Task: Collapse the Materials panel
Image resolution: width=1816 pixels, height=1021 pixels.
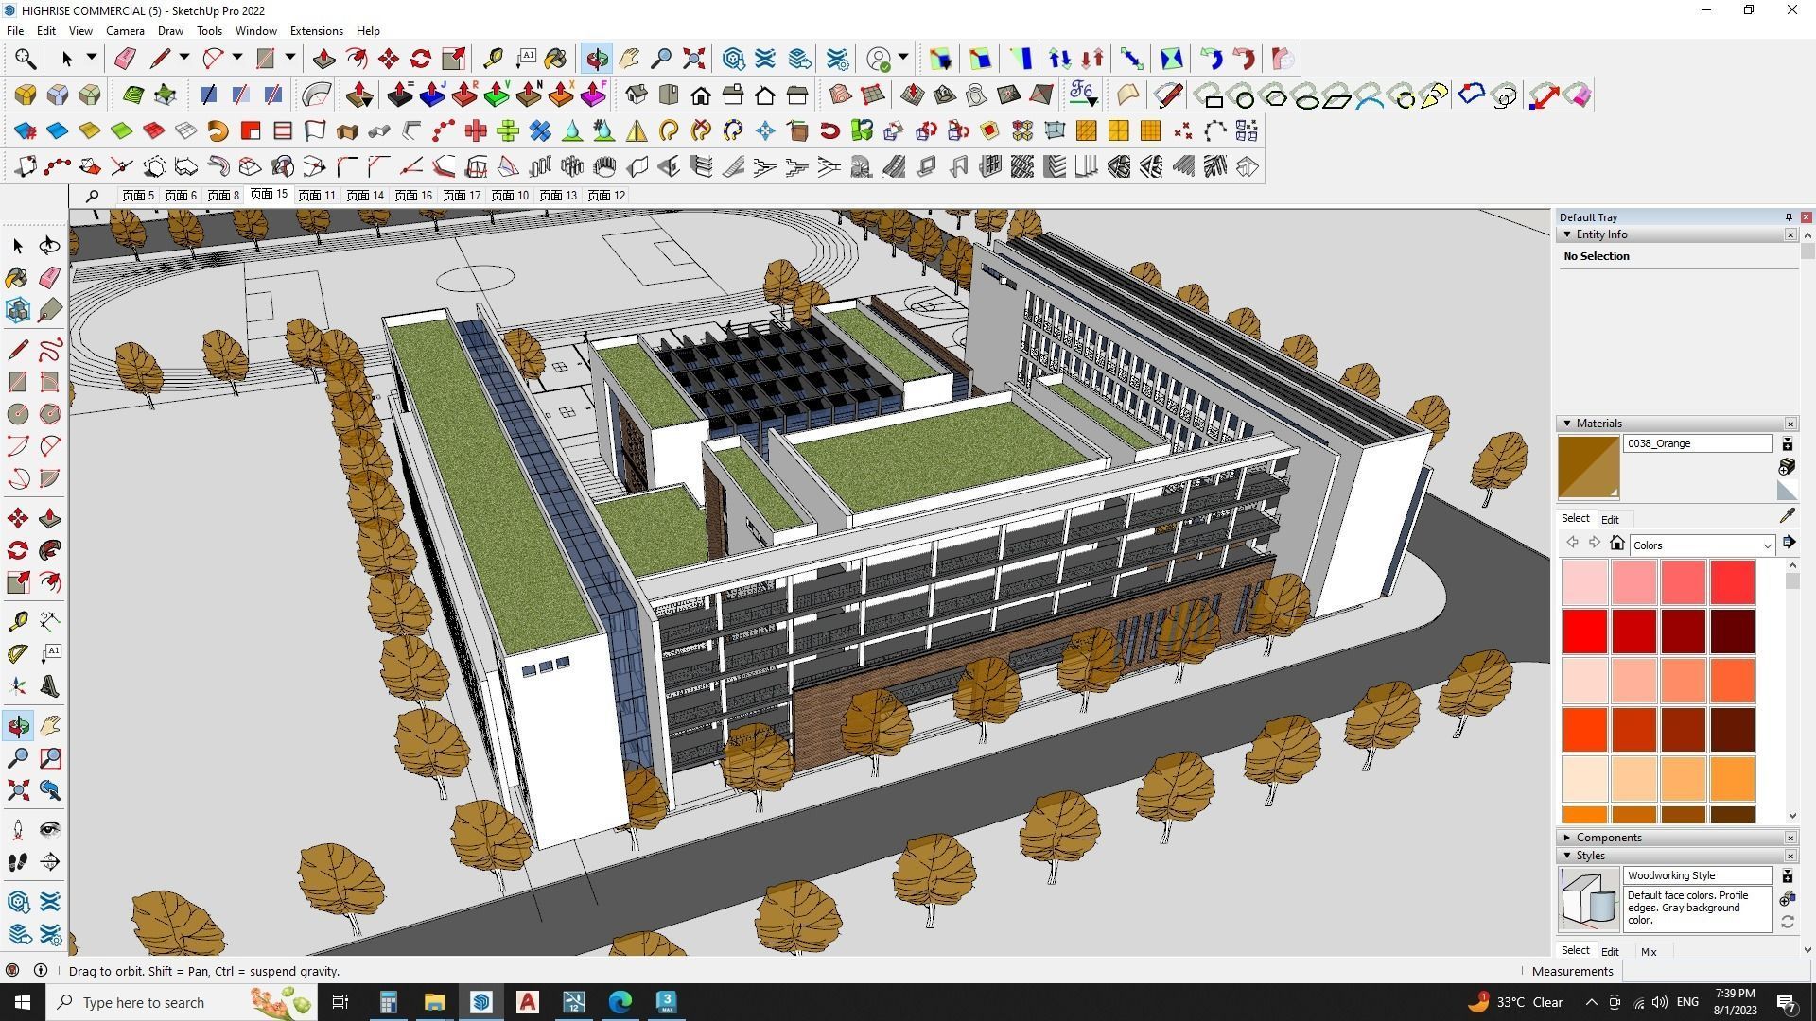Action: (x=1567, y=424)
